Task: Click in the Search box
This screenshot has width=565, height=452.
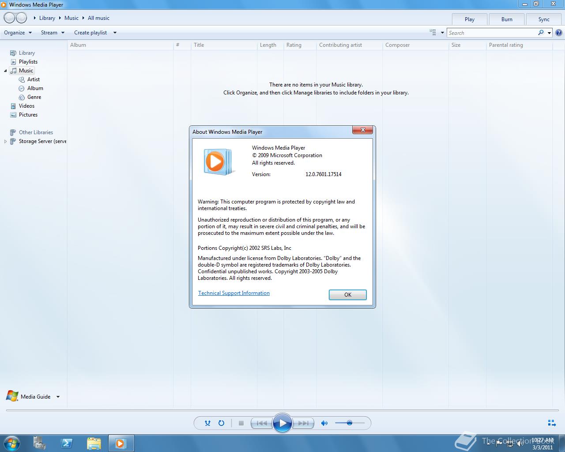Action: pos(492,33)
